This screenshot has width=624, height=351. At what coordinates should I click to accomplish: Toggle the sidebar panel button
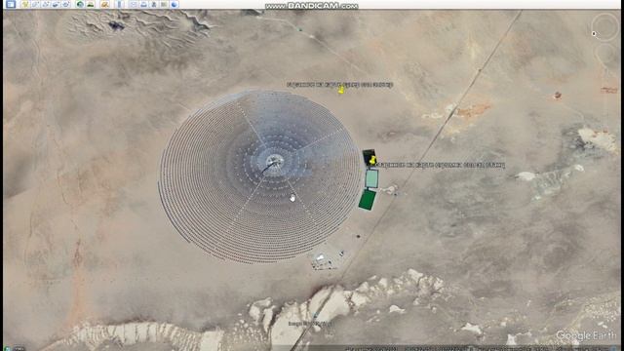click(11, 4)
